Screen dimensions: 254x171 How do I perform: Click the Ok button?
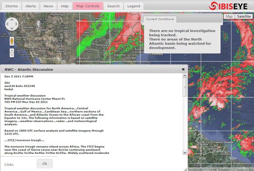point(45,164)
